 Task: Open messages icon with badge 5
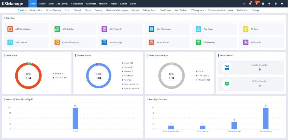pos(250,4)
